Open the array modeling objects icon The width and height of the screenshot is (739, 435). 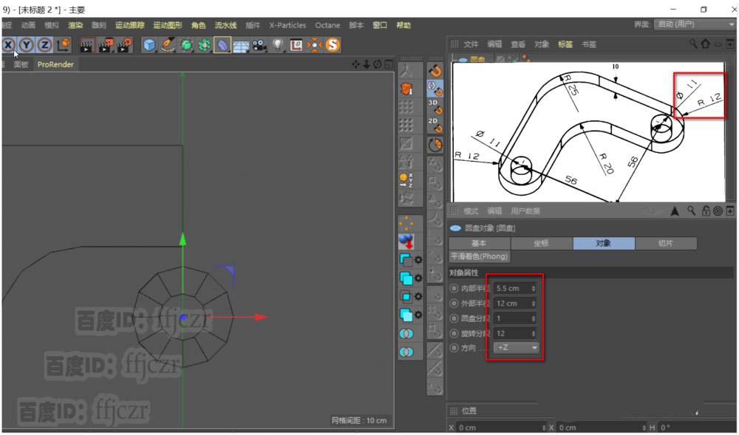click(204, 45)
